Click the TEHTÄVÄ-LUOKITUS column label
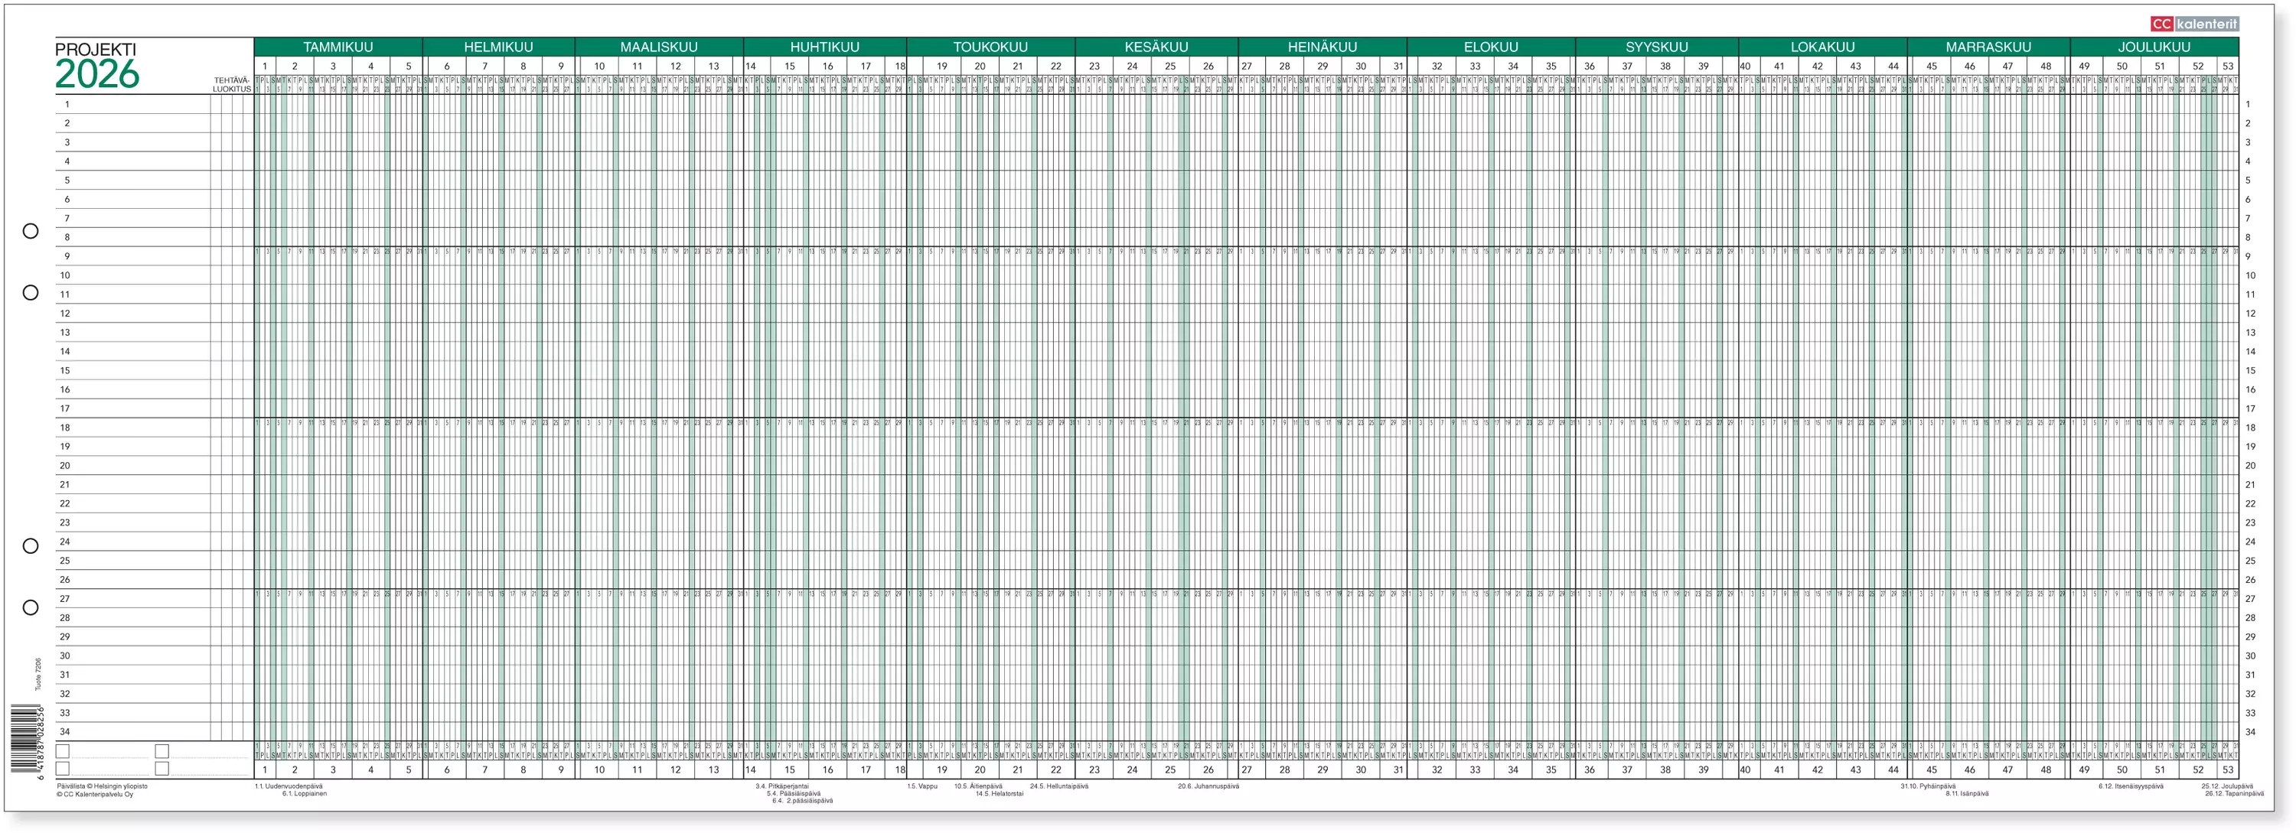The image size is (2296, 833). click(232, 85)
